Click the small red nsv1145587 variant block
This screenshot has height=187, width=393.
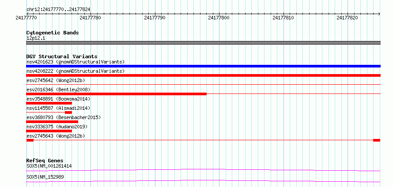68,112
